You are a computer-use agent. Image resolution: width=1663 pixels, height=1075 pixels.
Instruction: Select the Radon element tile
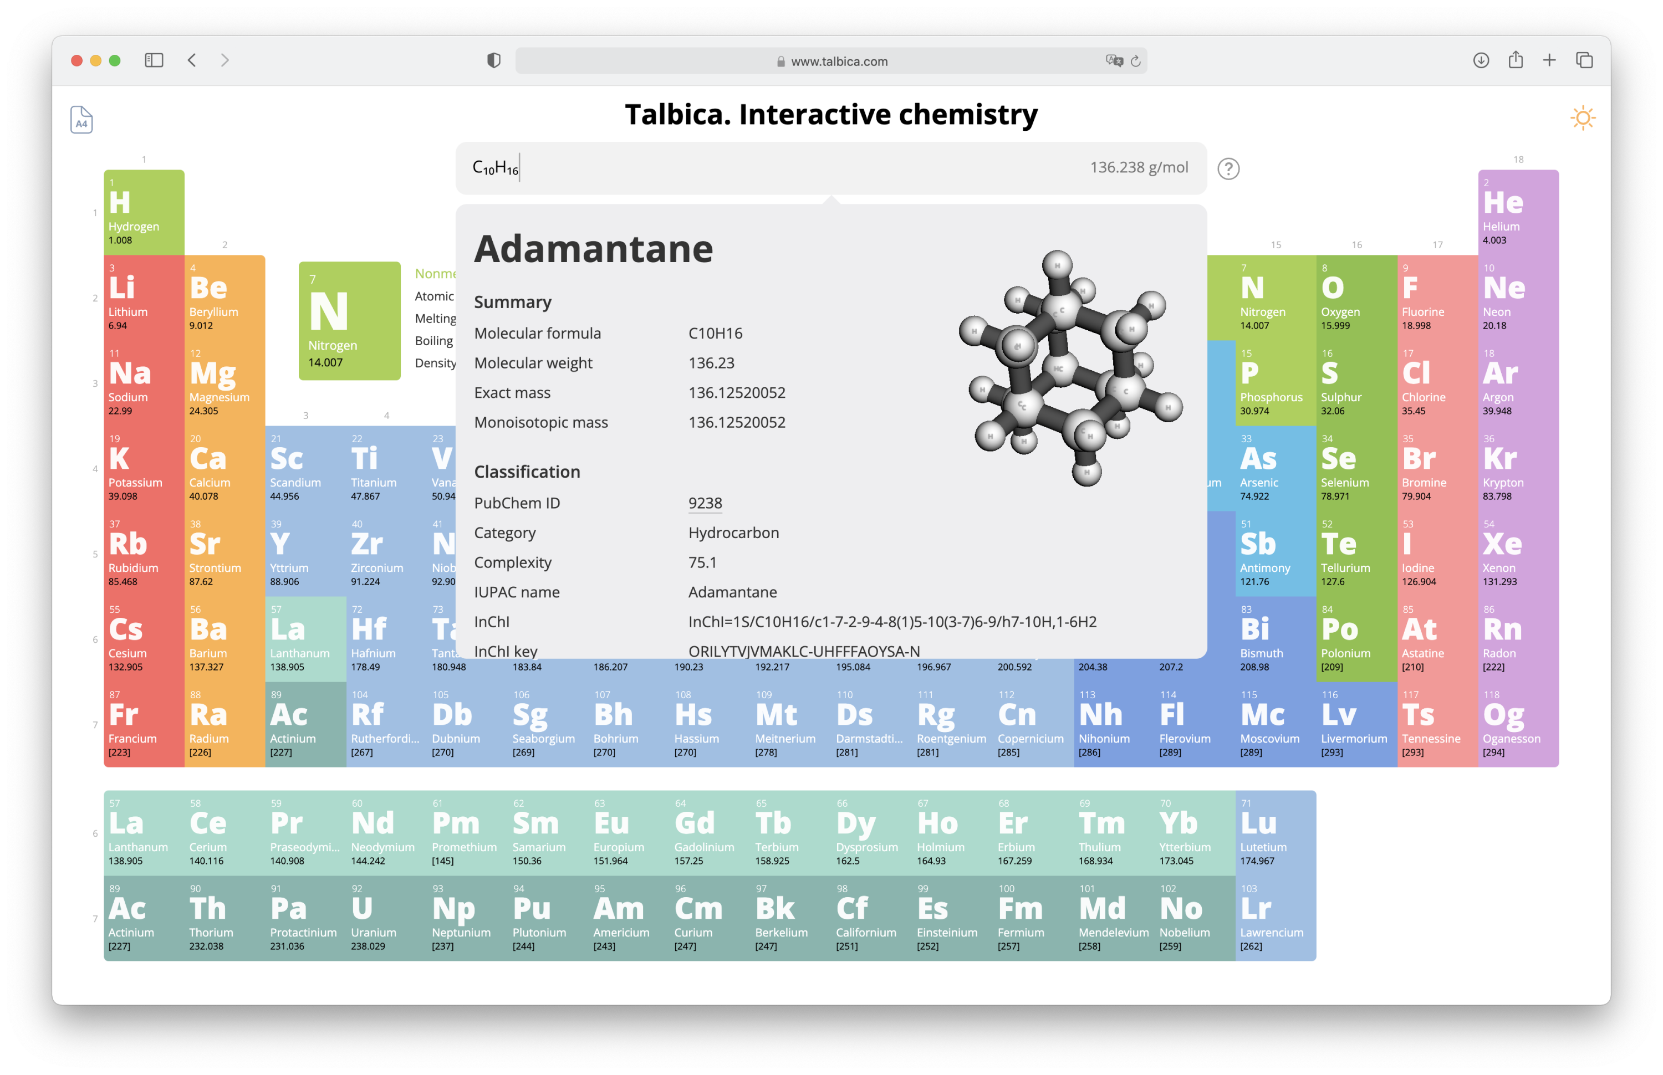1518,639
